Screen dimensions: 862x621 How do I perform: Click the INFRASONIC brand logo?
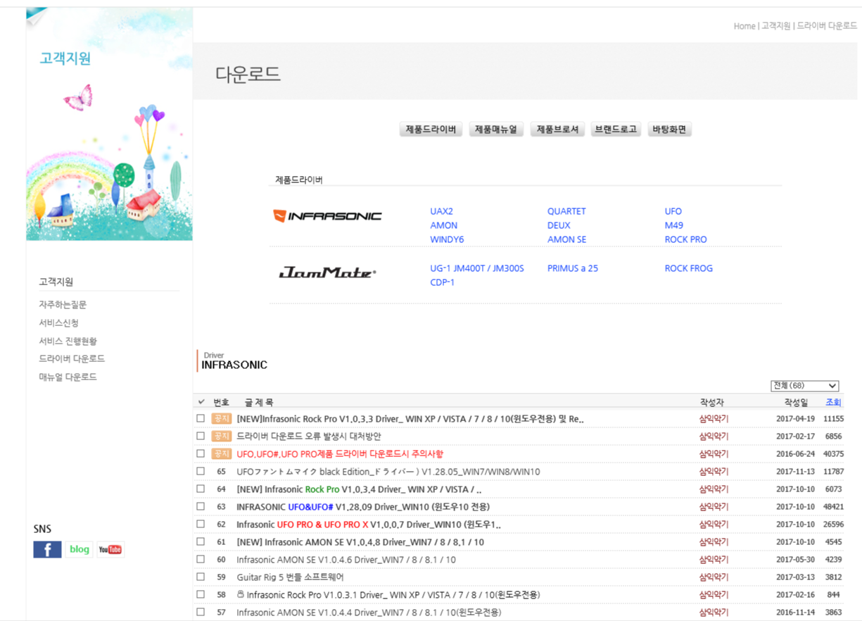(x=327, y=216)
